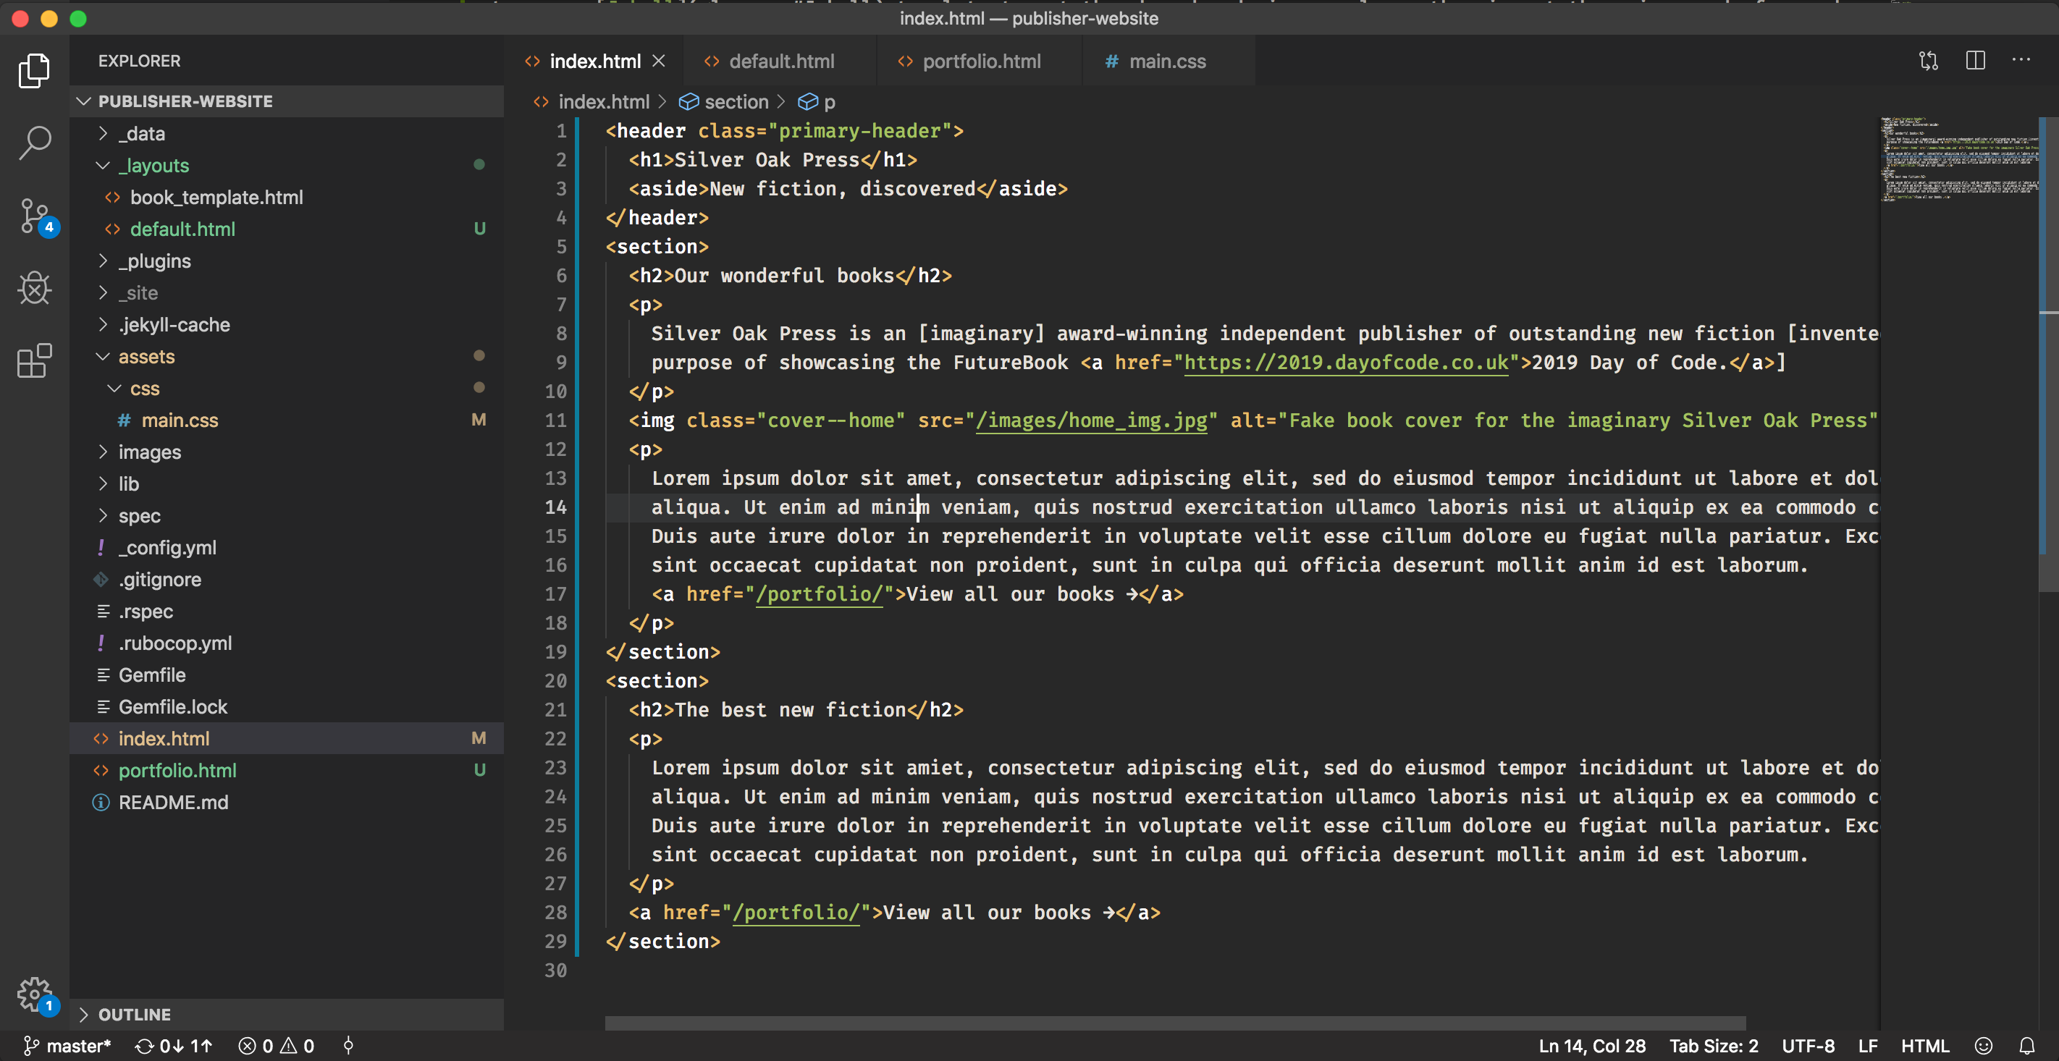2059x1061 pixels.
Task: Open the Explorer view in activity bar
Action: 34,70
